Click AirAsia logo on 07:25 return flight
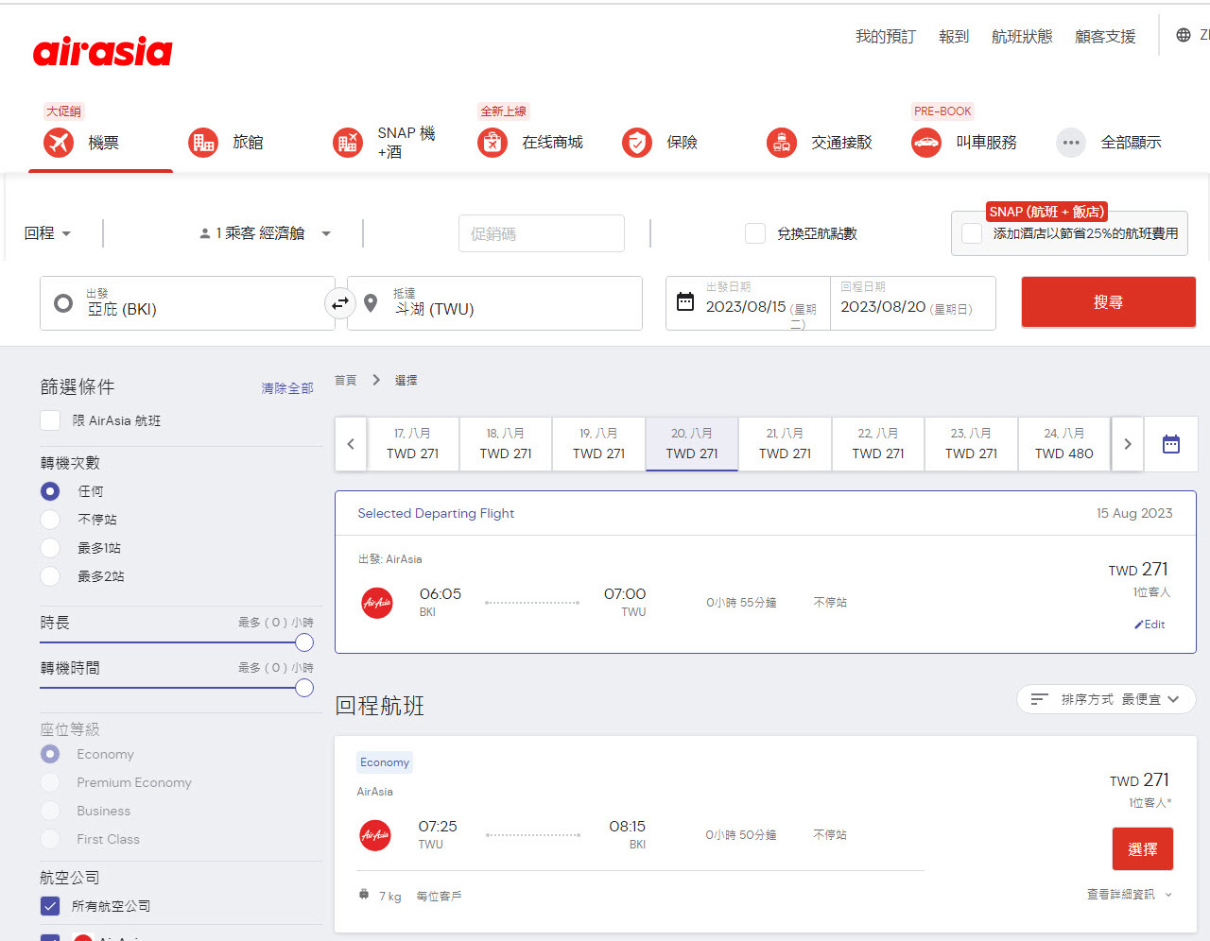This screenshot has width=1210, height=941. click(x=375, y=835)
